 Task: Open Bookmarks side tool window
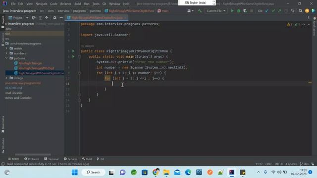(x=3, y=124)
